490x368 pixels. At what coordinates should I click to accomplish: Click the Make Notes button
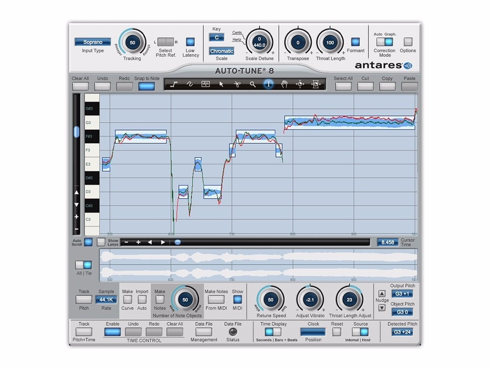160,300
